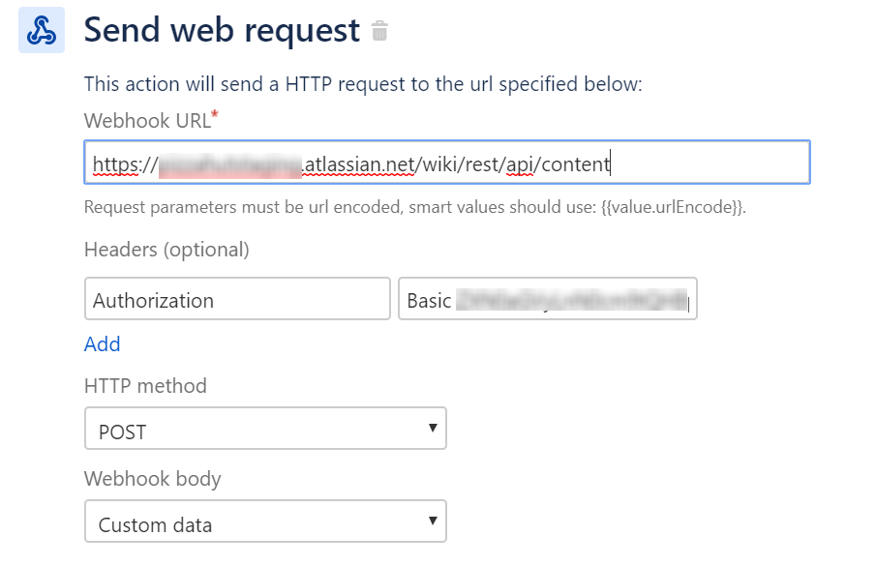Click the Webhook body label
Image resolution: width=876 pixels, height=566 pixels.
(x=152, y=478)
